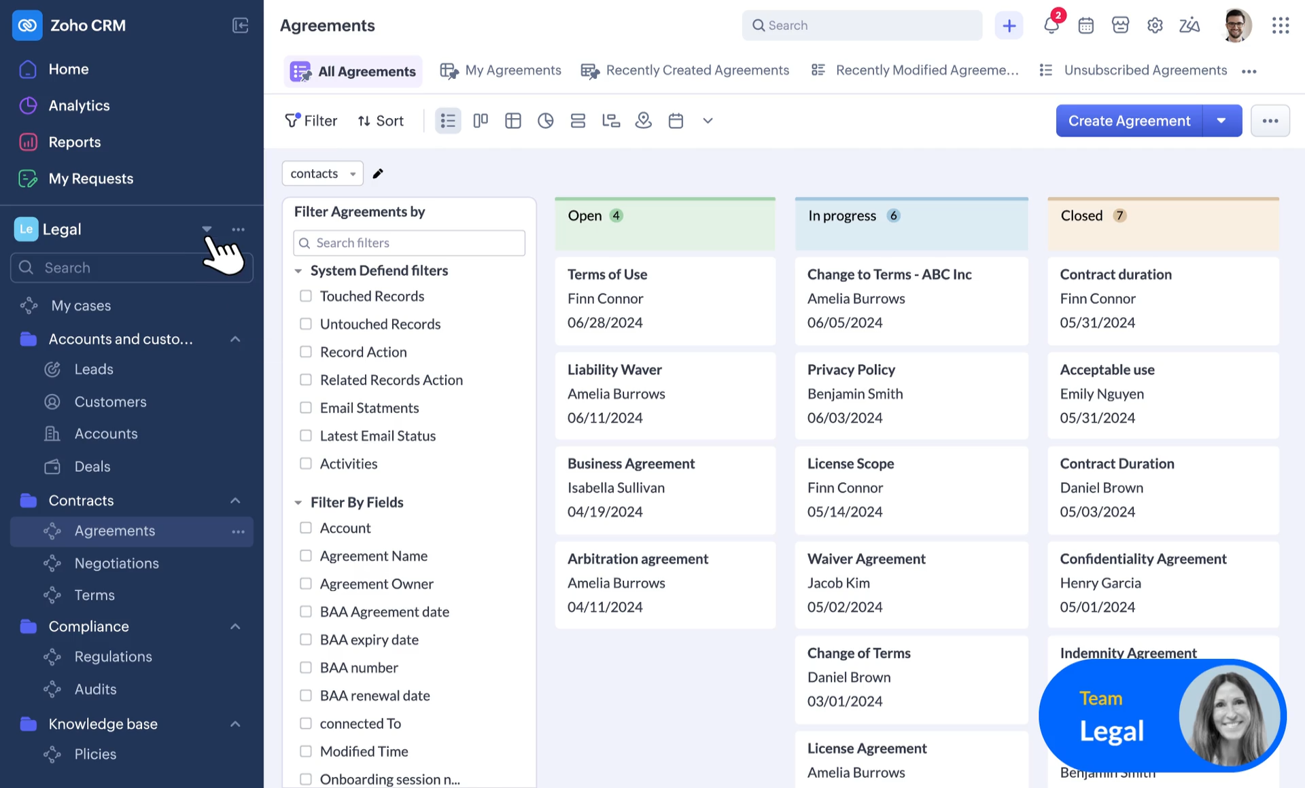Click the Create Agreement button

pos(1129,121)
